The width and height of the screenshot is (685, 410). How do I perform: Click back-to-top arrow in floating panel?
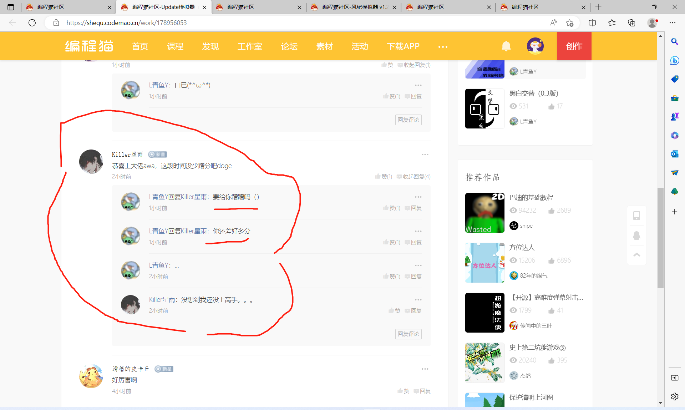(x=637, y=255)
